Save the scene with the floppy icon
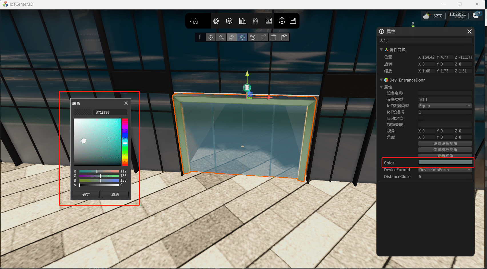 point(293,21)
